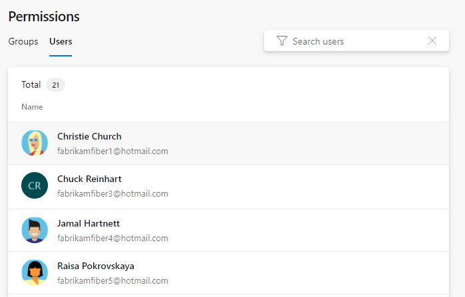Clear the search users box
Viewport: 465px width, 297px height.
tap(432, 41)
